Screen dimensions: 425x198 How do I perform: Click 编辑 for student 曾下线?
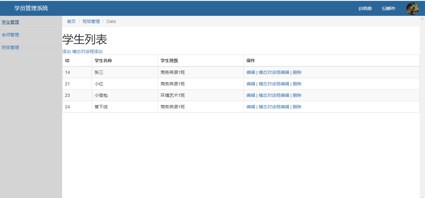(x=251, y=107)
